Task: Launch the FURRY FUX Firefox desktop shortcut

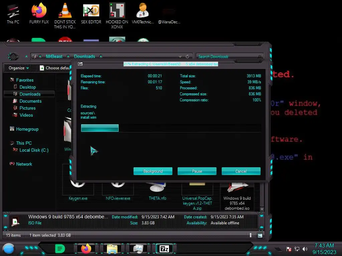Action: 39,14
